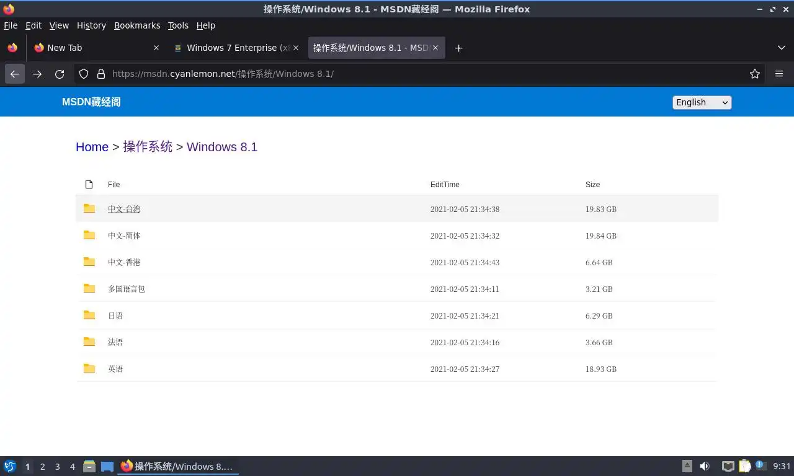Image resolution: width=794 pixels, height=476 pixels.
Task: Click the network tray icon
Action: point(728,466)
